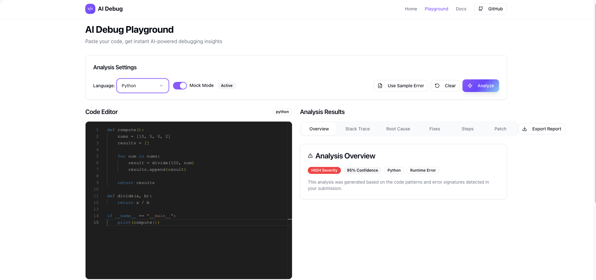The width and height of the screenshot is (596, 280).
Task: Click the GitHub octocat icon
Action: [480, 9]
